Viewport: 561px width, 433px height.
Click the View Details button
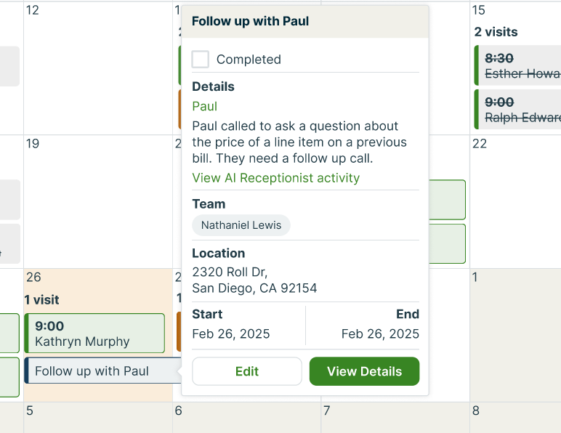pyautogui.click(x=364, y=371)
